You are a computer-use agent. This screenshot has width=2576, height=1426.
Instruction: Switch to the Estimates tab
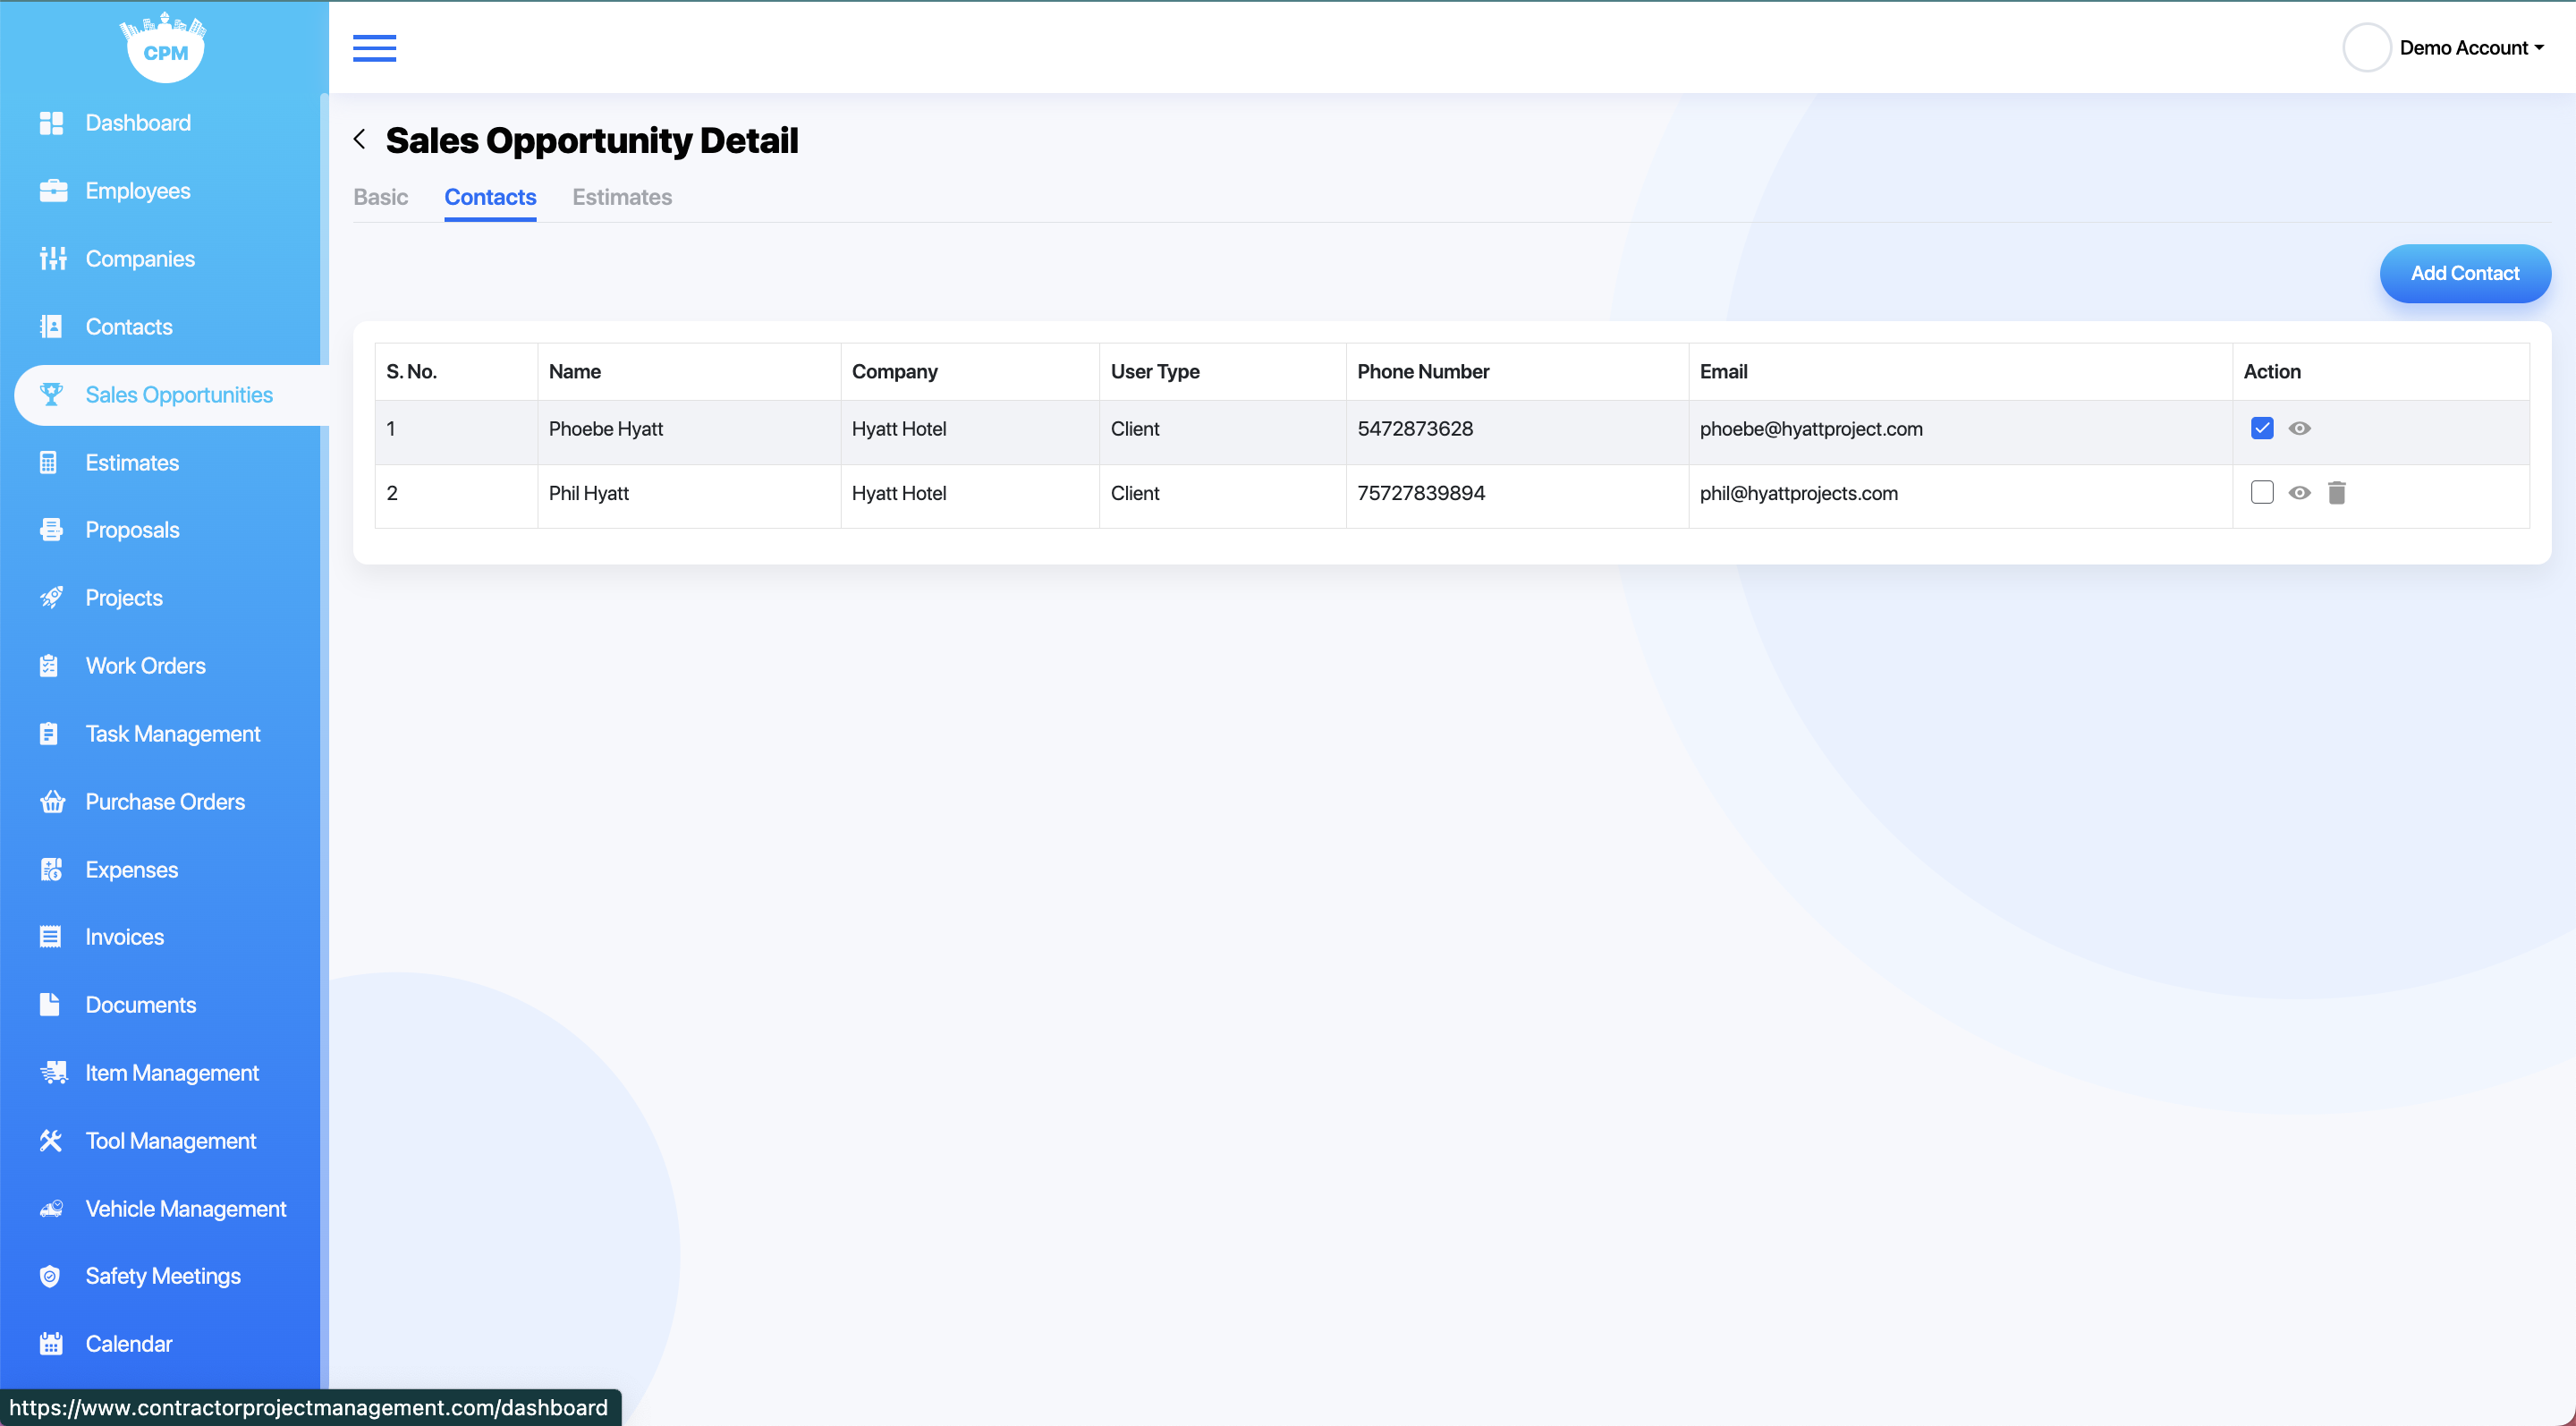[x=622, y=197]
